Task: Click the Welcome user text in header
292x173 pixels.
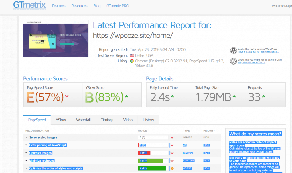Action: 282,6
